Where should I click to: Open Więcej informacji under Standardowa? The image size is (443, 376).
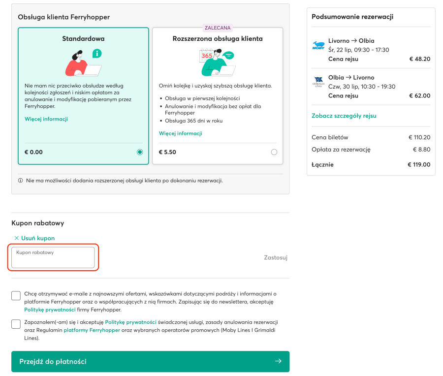point(46,119)
